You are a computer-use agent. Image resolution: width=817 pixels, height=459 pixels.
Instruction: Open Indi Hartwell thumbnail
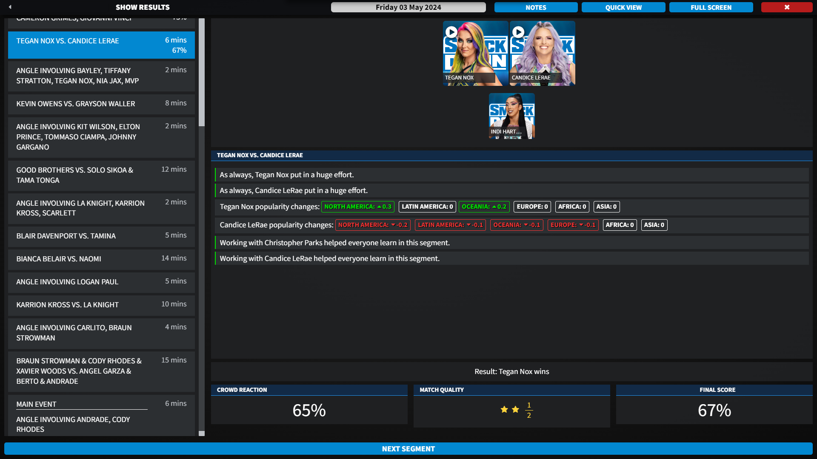pos(511,116)
